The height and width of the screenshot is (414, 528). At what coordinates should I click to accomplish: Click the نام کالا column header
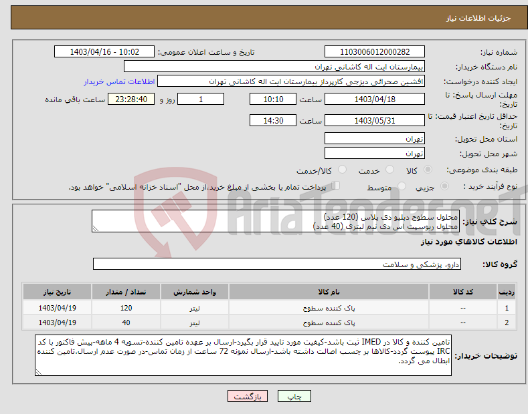click(329, 292)
